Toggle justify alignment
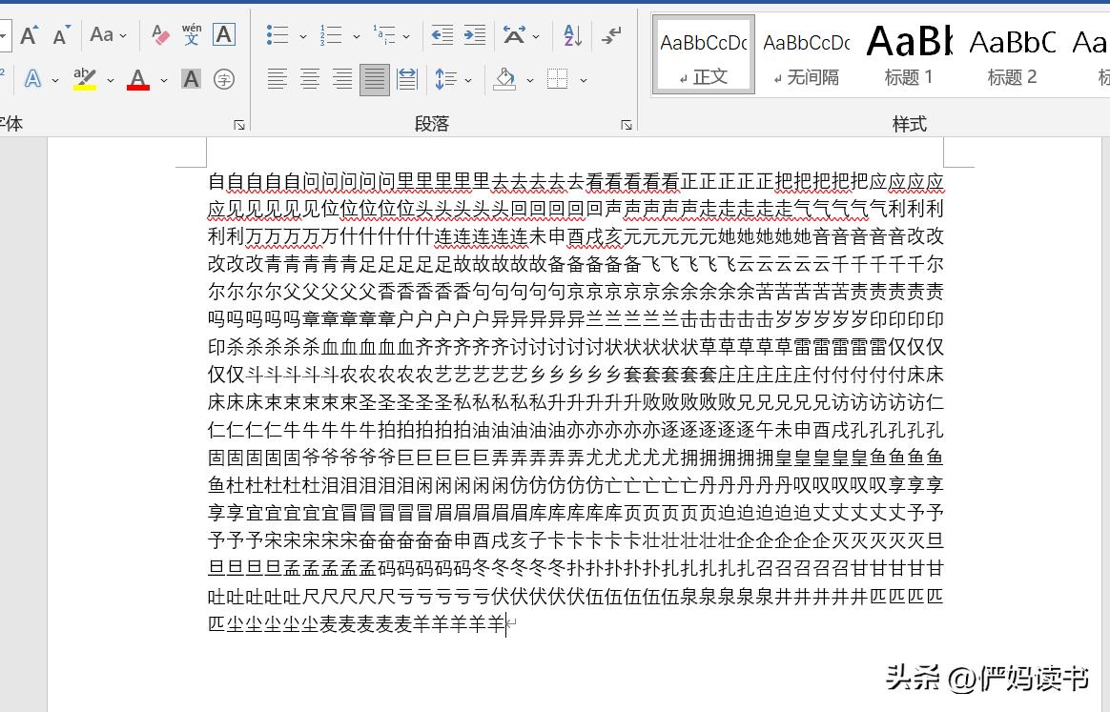The image size is (1110, 712). [375, 78]
